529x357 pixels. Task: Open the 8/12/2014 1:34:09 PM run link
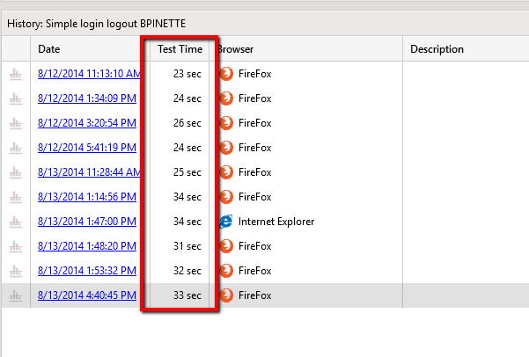(x=86, y=98)
